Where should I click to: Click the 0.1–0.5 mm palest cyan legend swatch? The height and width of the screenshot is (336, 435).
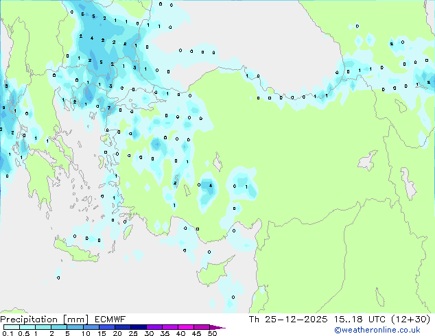(12, 327)
